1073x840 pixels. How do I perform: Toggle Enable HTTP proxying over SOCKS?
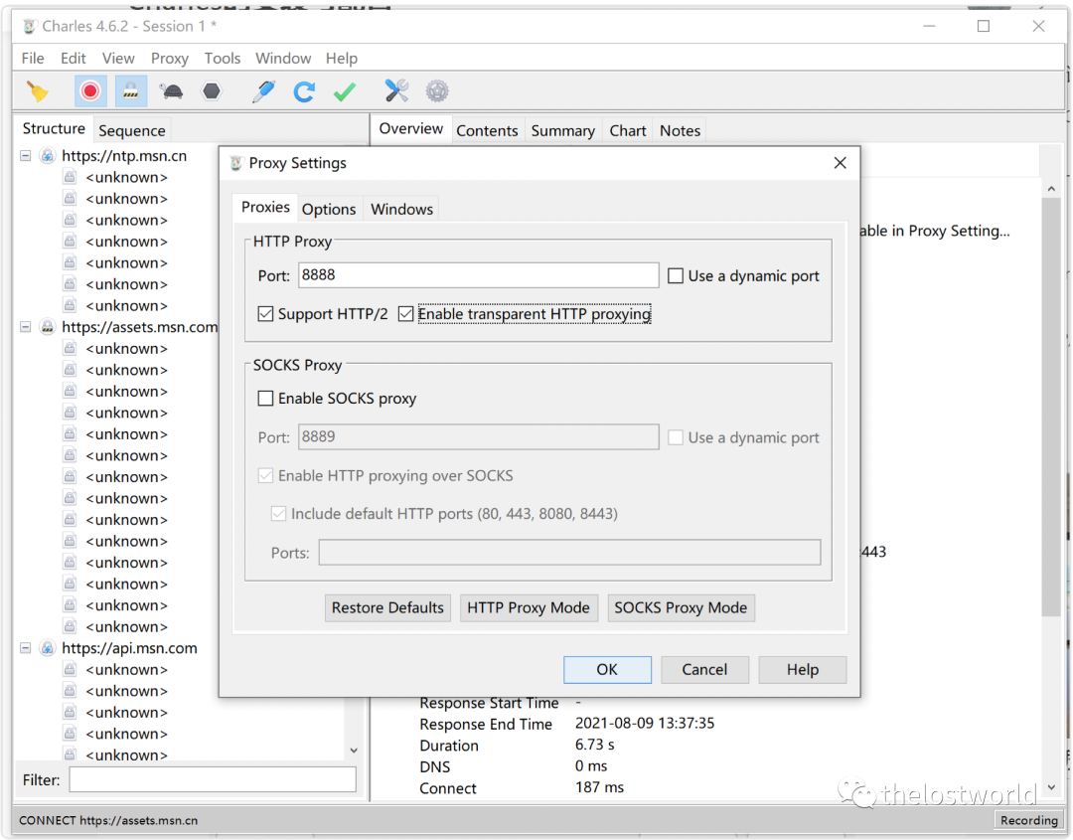(265, 476)
